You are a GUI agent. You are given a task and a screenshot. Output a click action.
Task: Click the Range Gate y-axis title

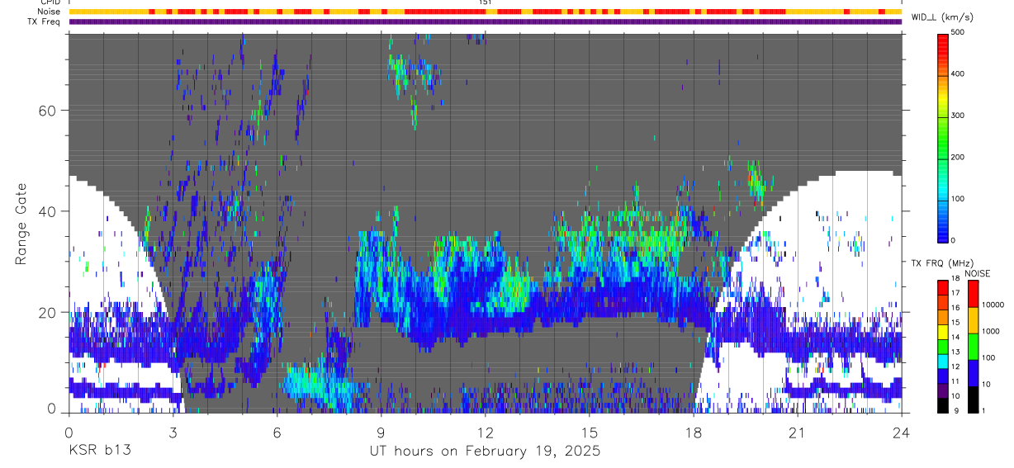pos(21,225)
